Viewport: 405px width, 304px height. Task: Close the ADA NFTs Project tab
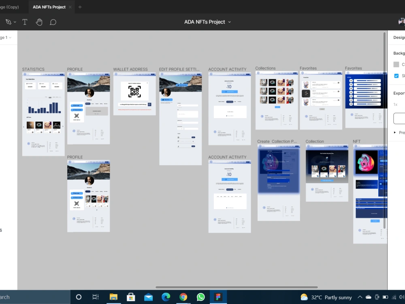70,7
